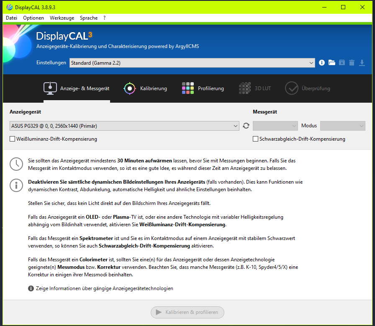Click the circled info icon beside Deaktivieren text
The width and height of the screenshot is (375, 326).
click(x=16, y=185)
